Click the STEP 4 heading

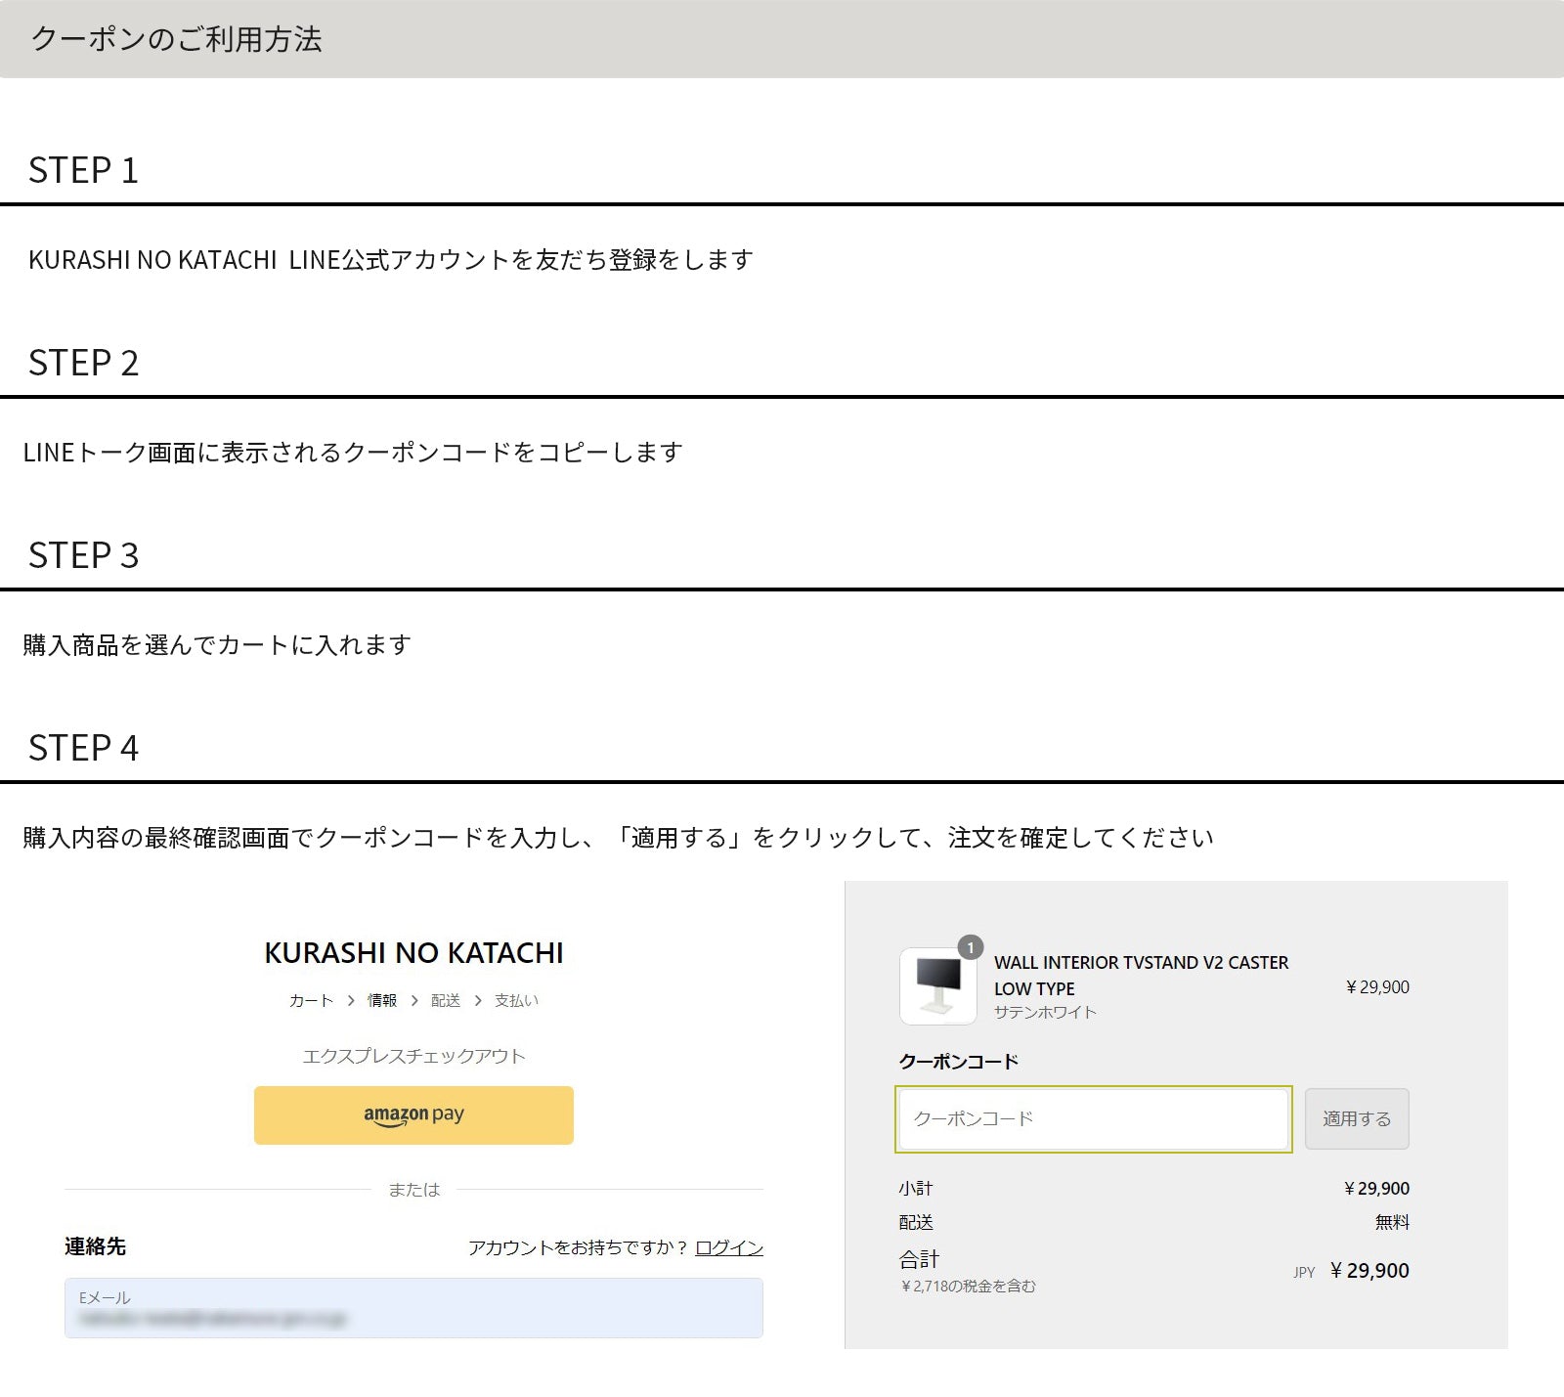coord(83,748)
